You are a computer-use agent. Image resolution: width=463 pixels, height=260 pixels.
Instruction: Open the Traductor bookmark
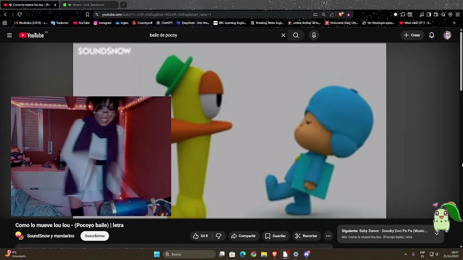click(x=60, y=23)
